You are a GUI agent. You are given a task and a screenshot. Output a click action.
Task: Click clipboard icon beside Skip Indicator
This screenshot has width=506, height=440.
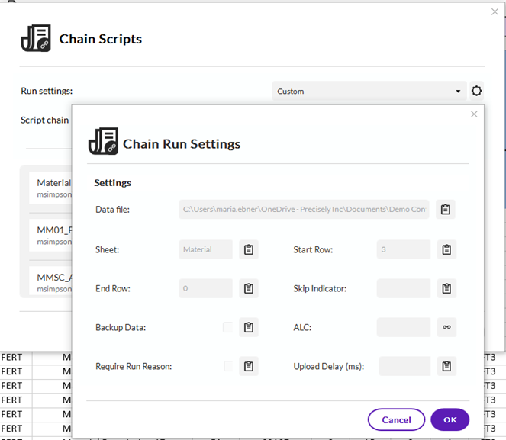pos(446,288)
